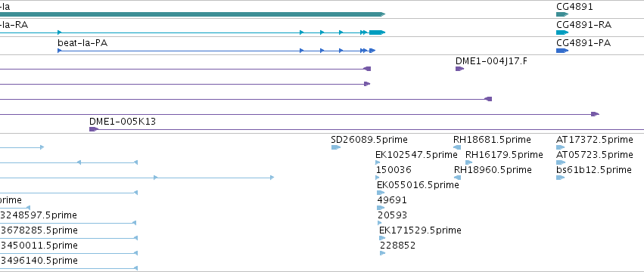
Task: Click the CG4891-RA transcript glyph
Action: tap(562, 32)
